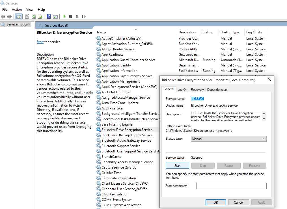Select Services (Local) in the console tree
This screenshot has height=209, width=287.
point(18,24)
